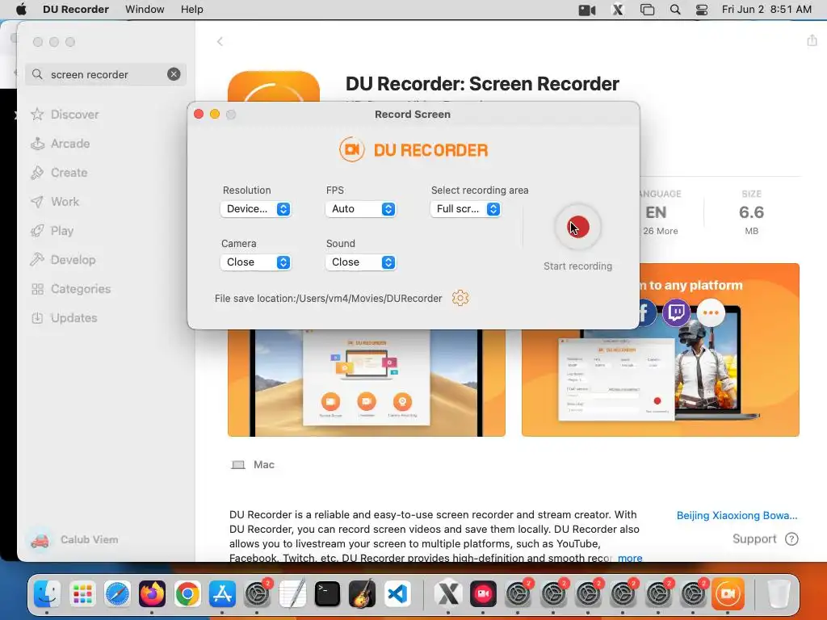Open the Window menu
827x620 pixels.
(x=145, y=10)
